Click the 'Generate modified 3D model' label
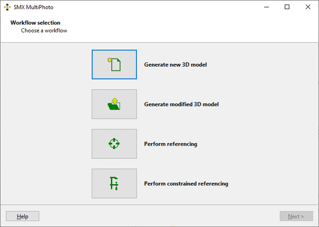The height and width of the screenshot is (227, 319). pyautogui.click(x=181, y=104)
